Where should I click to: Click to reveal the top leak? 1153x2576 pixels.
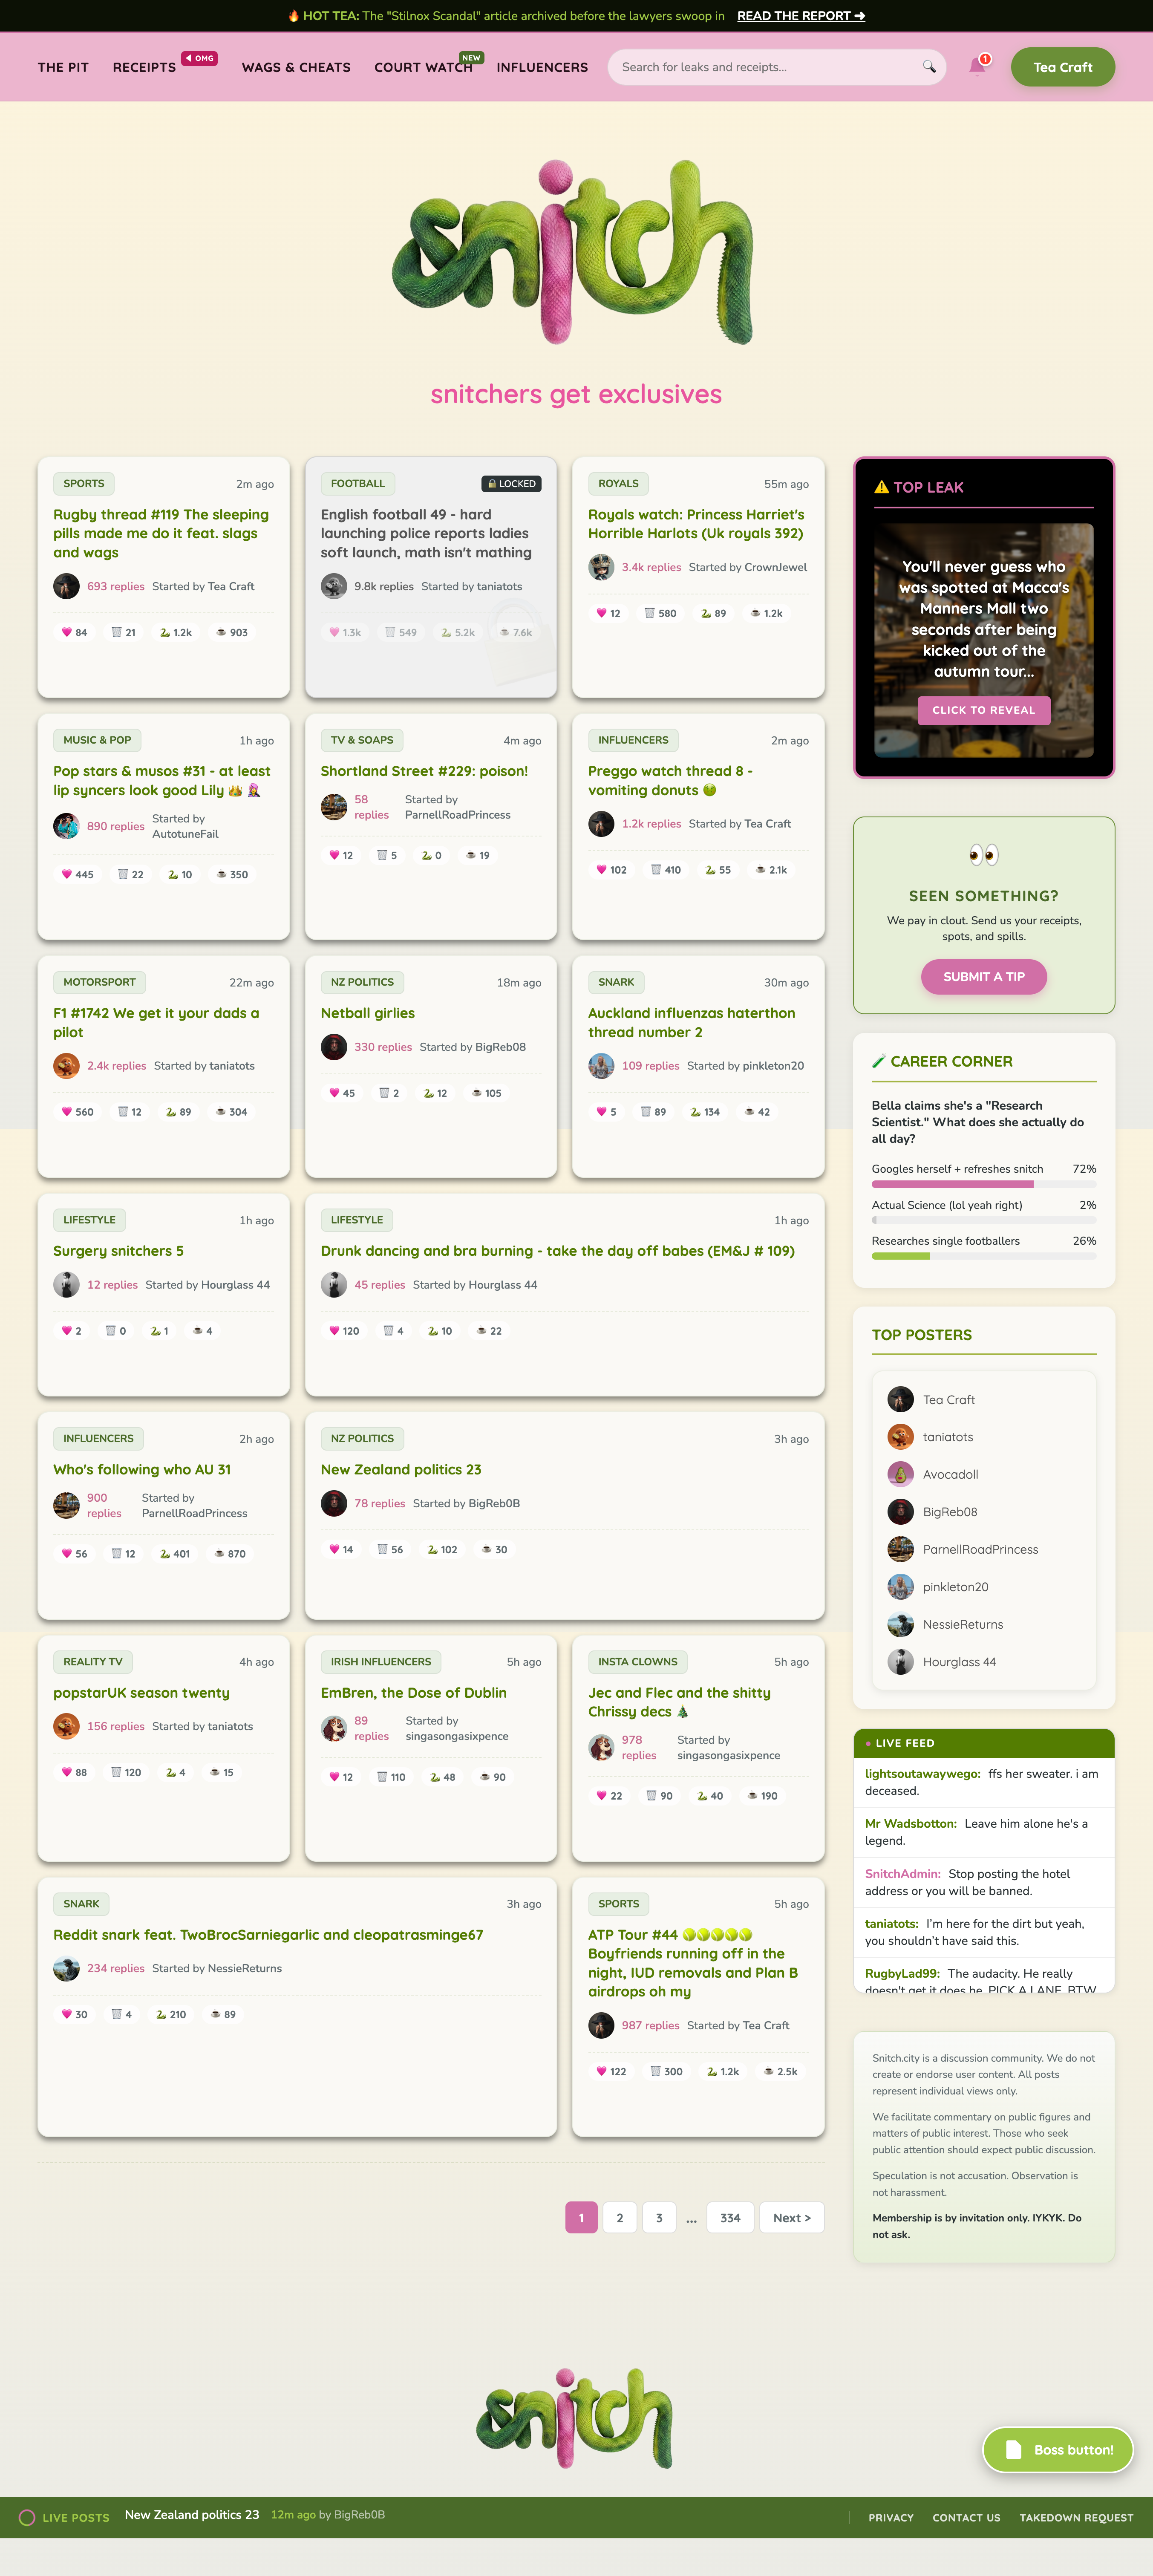[x=984, y=710]
